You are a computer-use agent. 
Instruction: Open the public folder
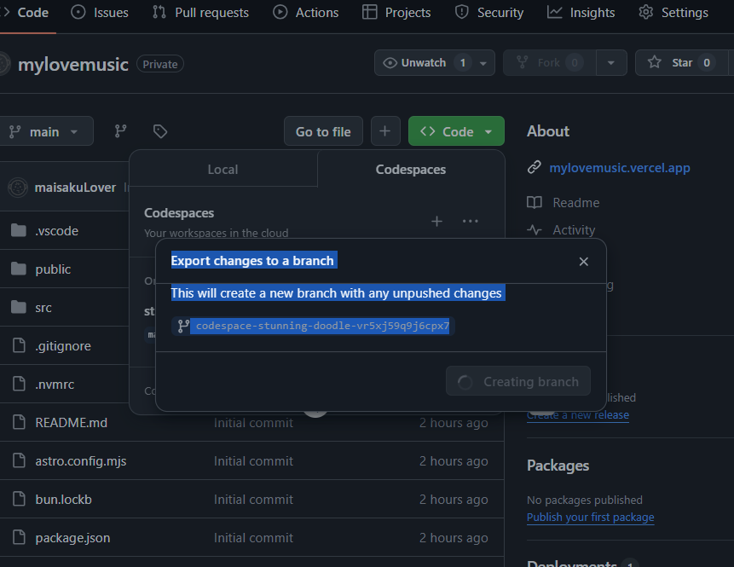pyautogui.click(x=53, y=269)
